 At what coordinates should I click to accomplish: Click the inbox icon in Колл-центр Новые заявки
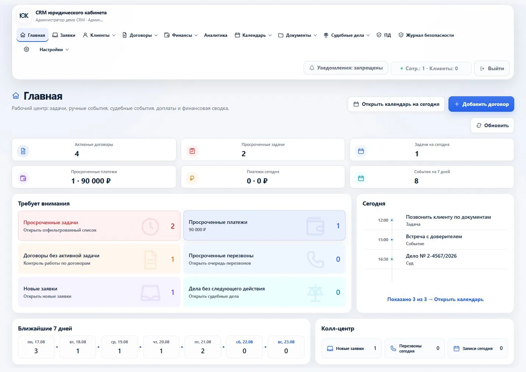(x=330, y=348)
